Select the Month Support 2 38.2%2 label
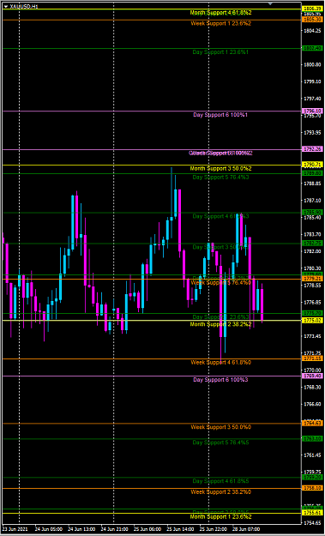This screenshot has height=536, width=325. [x=220, y=323]
